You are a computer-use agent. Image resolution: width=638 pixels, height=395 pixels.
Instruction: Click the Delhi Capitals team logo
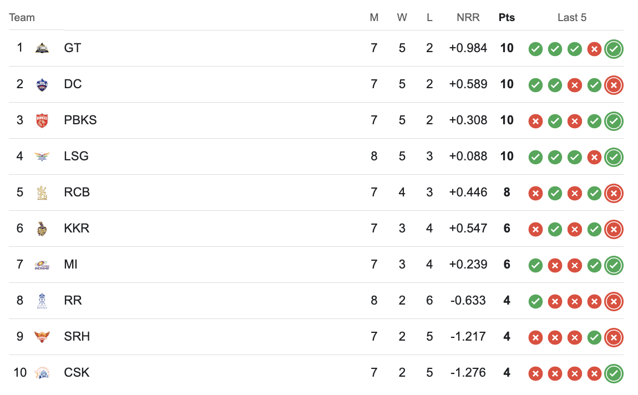point(42,85)
